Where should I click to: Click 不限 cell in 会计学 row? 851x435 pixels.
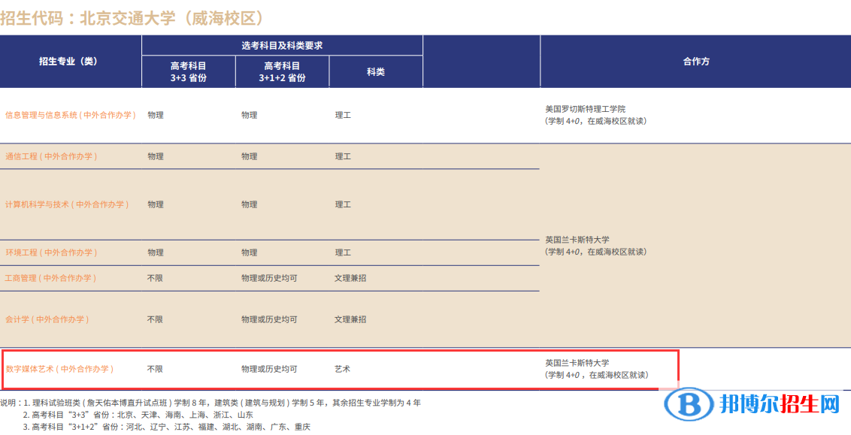[155, 319]
